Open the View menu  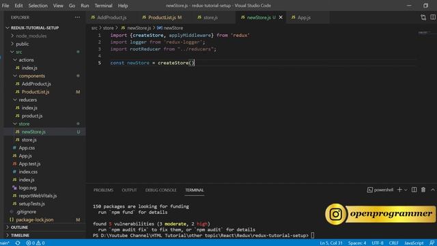58,5
